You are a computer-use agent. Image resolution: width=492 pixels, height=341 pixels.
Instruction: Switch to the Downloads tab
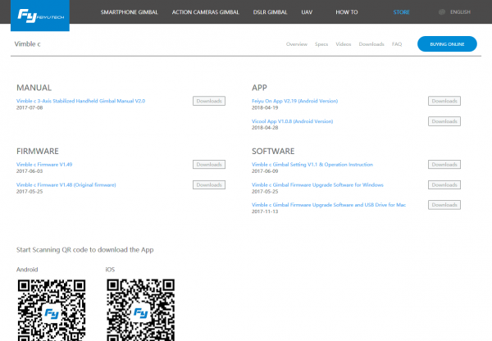coord(371,44)
